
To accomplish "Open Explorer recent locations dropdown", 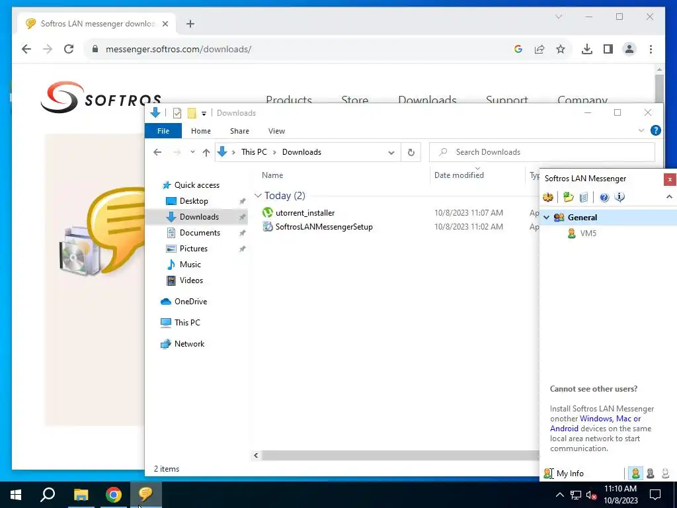I will pos(192,152).
